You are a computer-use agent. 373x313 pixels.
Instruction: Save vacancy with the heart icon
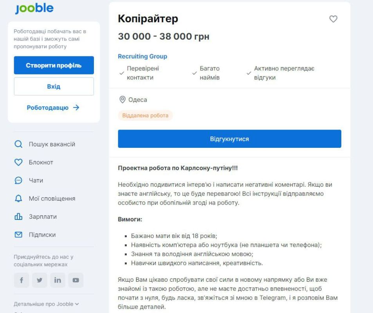click(x=333, y=19)
